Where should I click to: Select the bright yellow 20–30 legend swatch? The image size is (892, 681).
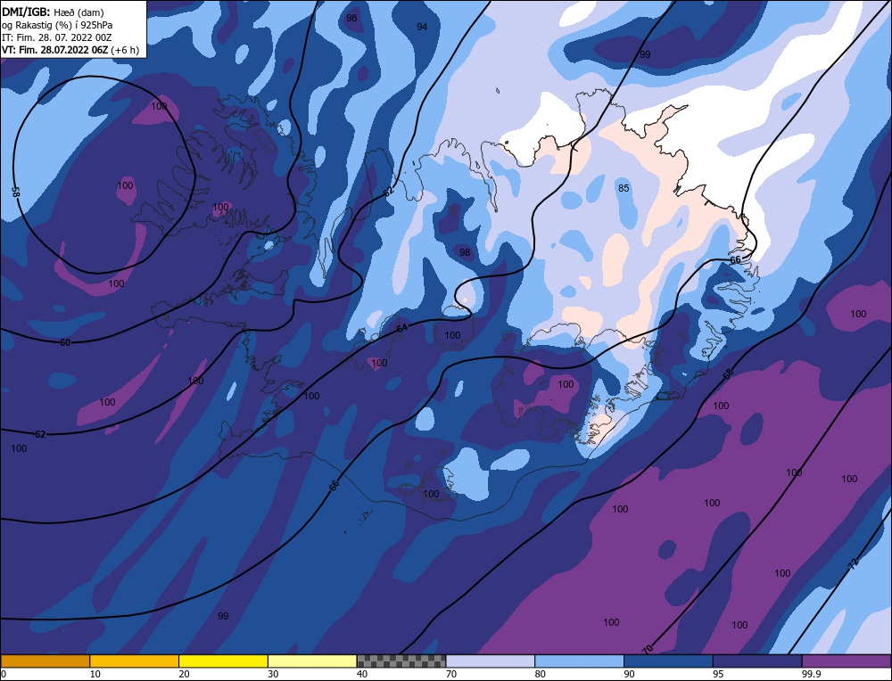[223, 661]
